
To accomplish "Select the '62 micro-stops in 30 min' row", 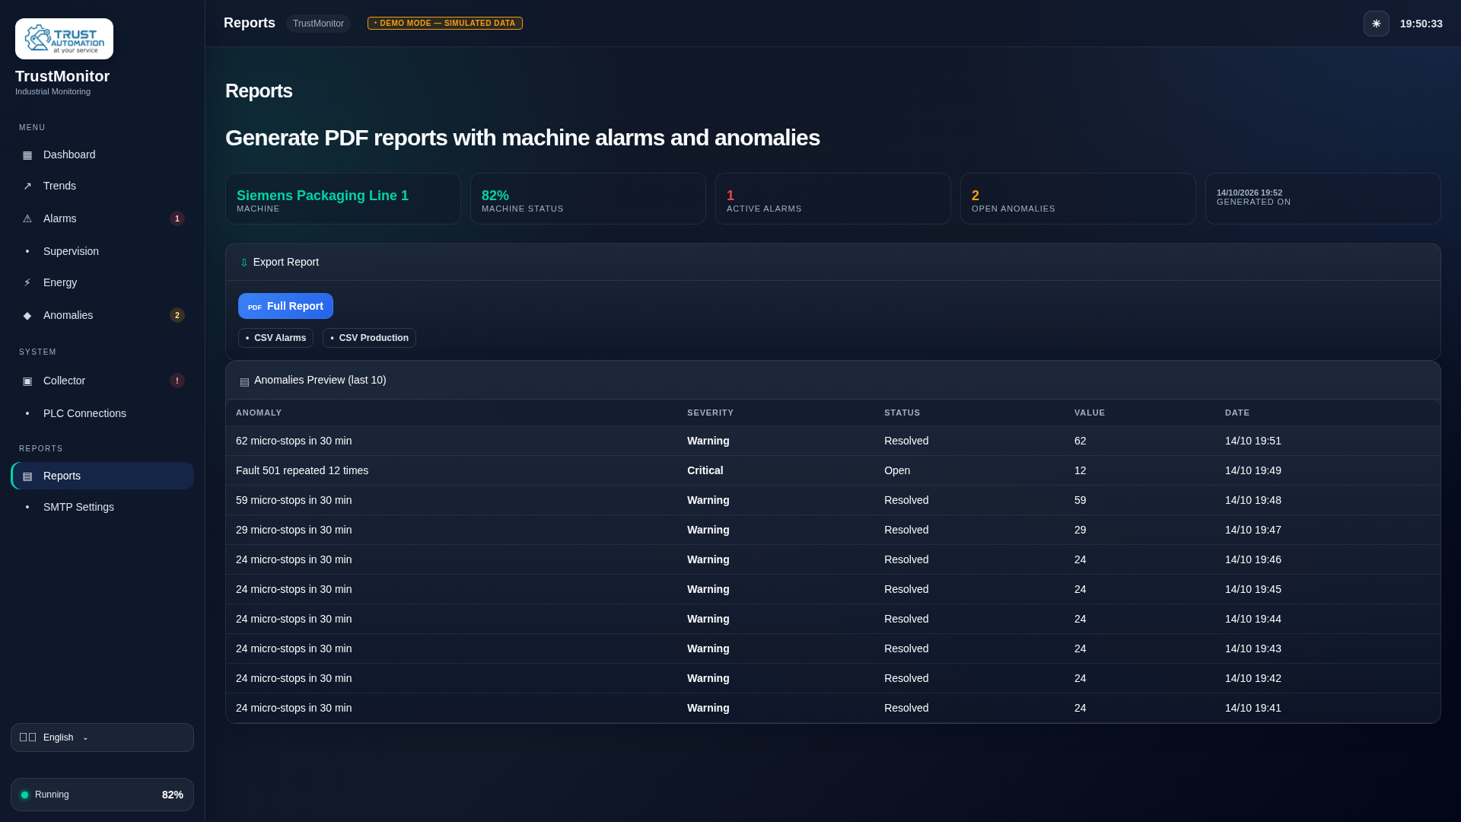I will click(x=833, y=441).
